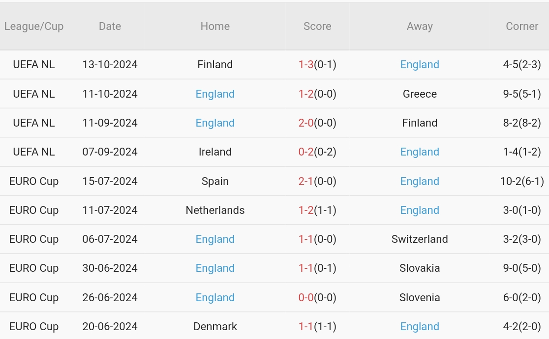This screenshot has height=339, width=549.
Task: Click England link in Spain final row
Action: click(420, 181)
